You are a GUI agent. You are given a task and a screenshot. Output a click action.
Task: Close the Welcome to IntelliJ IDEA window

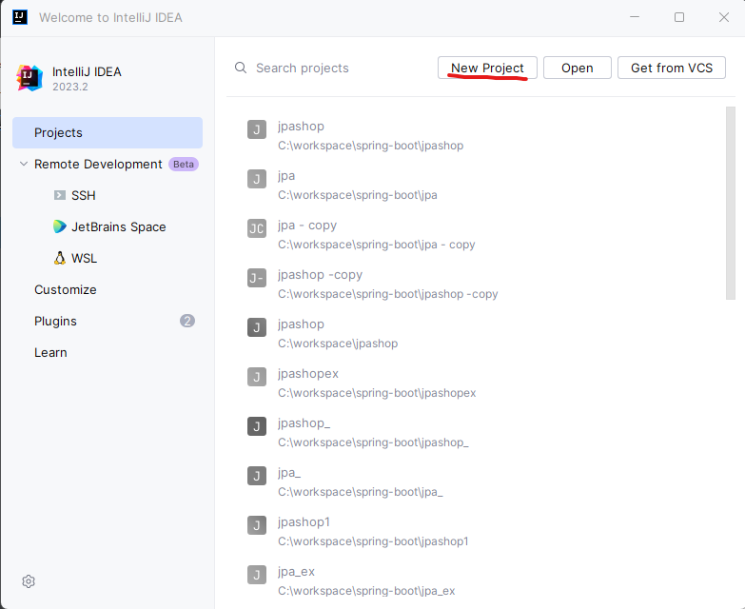[724, 17]
